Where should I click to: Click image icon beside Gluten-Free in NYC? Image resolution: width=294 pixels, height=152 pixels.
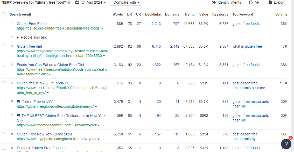tap(19, 102)
